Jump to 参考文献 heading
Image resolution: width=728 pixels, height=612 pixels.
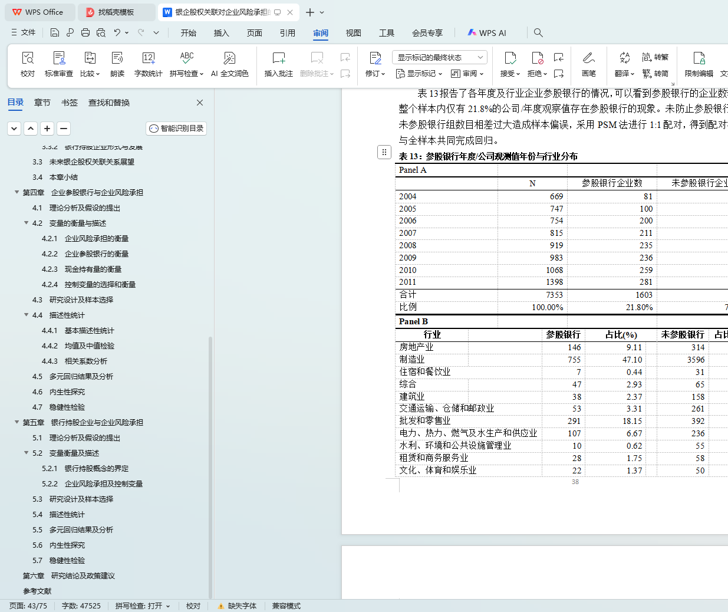(x=37, y=591)
